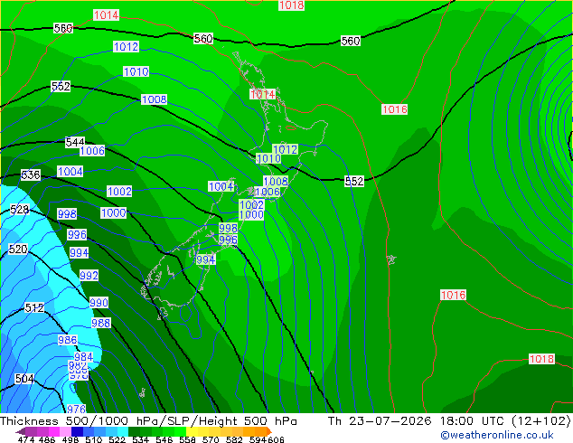Click the black 536 height contour label
Viewport: 573px width, 443px height.
click(31, 174)
